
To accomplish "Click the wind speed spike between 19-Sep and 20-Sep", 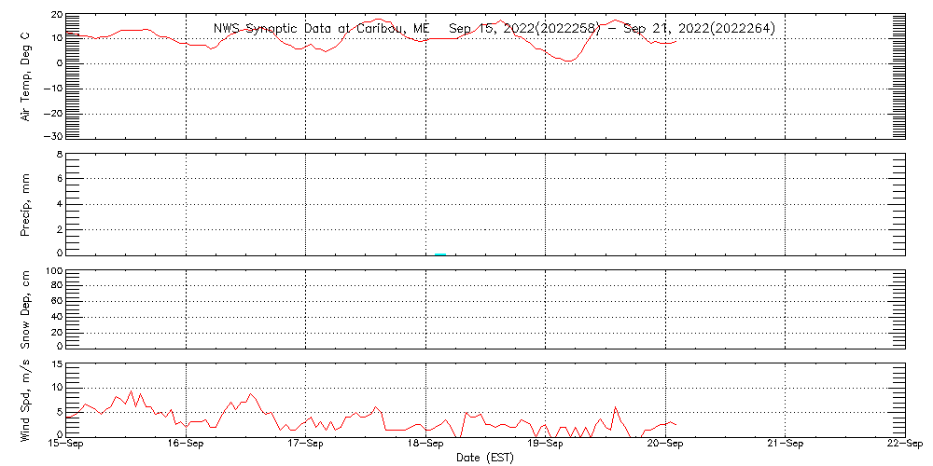I will 615,407.
